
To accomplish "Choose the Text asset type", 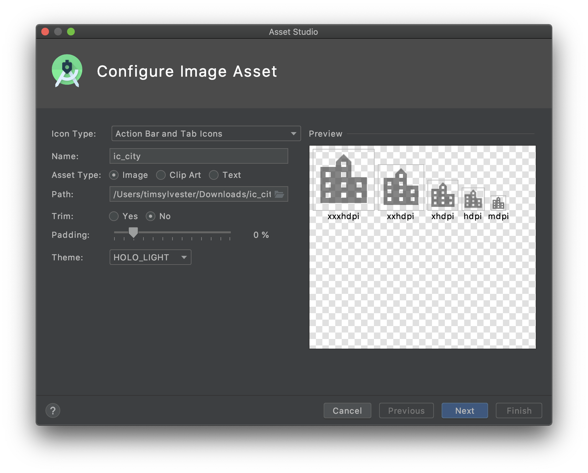I will [214, 175].
